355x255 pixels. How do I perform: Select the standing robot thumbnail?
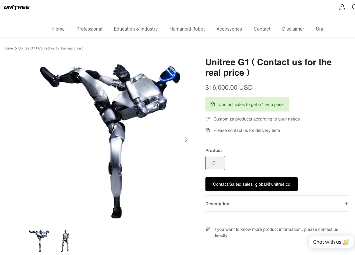(65, 241)
